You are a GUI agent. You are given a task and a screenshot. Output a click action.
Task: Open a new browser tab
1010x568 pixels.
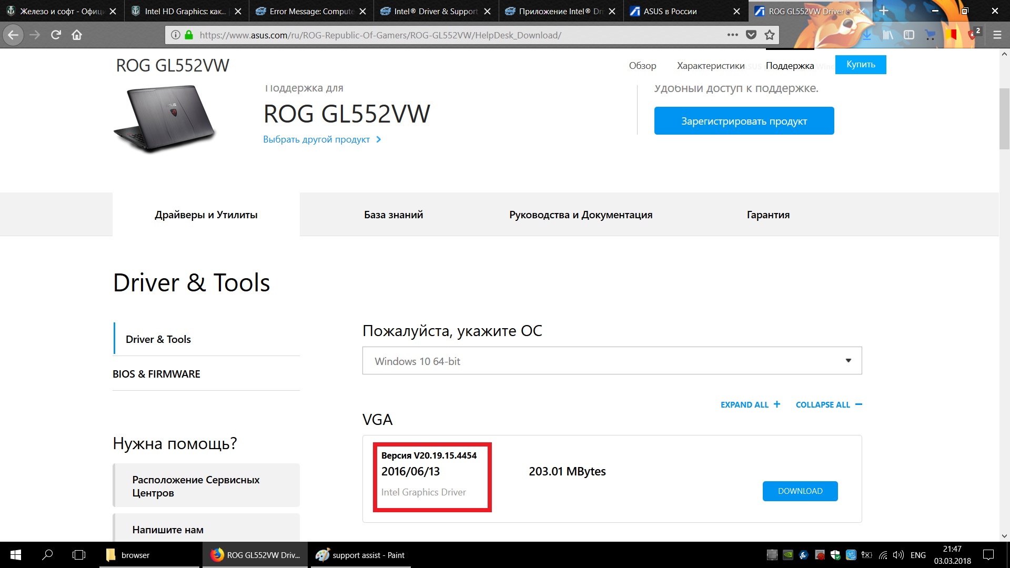tap(884, 11)
